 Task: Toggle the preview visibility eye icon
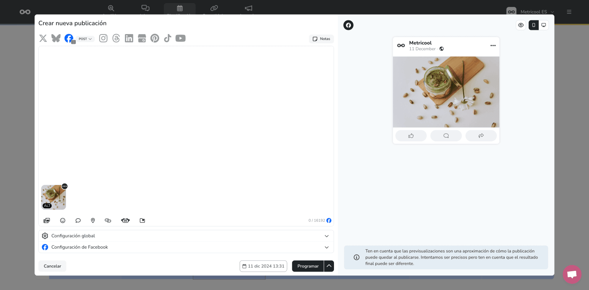[x=521, y=25]
